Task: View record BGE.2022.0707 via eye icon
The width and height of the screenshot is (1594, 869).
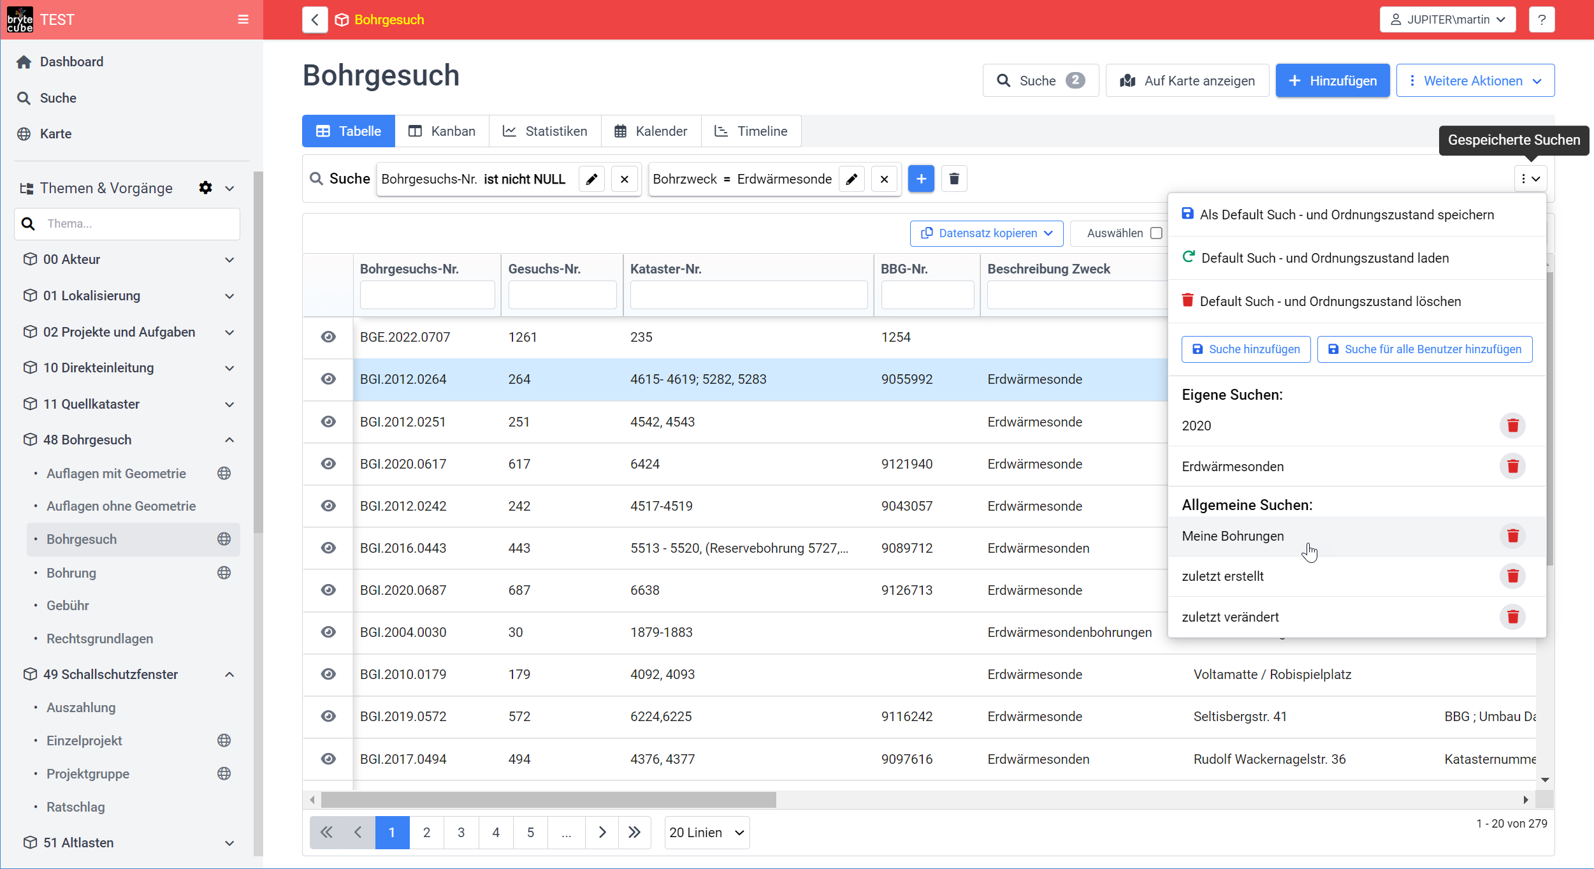Action: coord(328,337)
